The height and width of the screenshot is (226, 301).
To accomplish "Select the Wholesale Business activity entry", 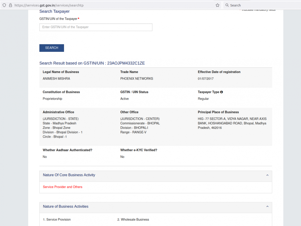I will (x=133, y=219).
